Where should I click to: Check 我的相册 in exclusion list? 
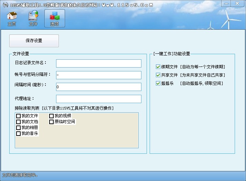(x=18, y=128)
